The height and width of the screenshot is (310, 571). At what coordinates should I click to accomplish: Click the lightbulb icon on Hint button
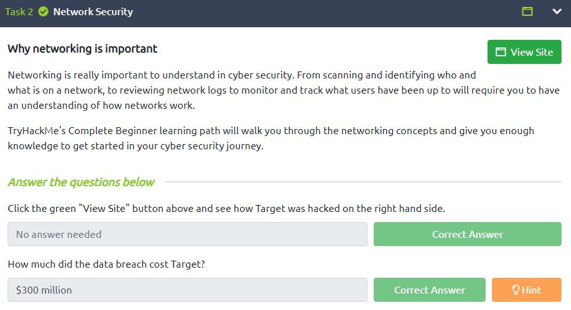coord(515,290)
